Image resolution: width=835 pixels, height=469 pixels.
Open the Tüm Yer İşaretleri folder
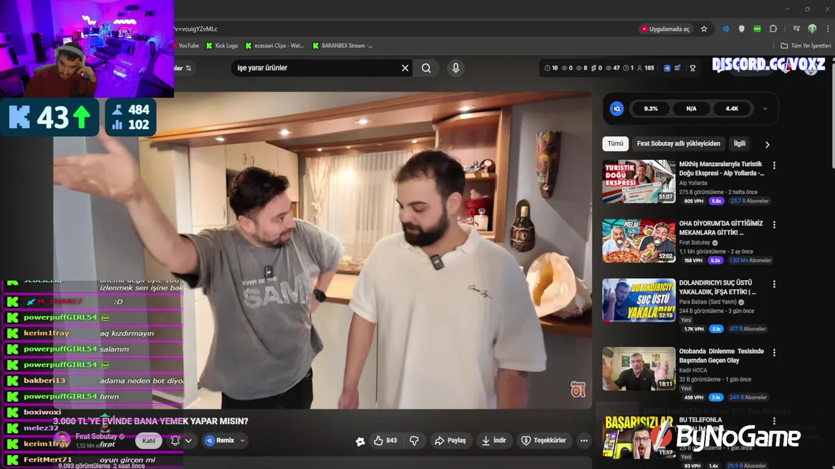click(x=806, y=46)
